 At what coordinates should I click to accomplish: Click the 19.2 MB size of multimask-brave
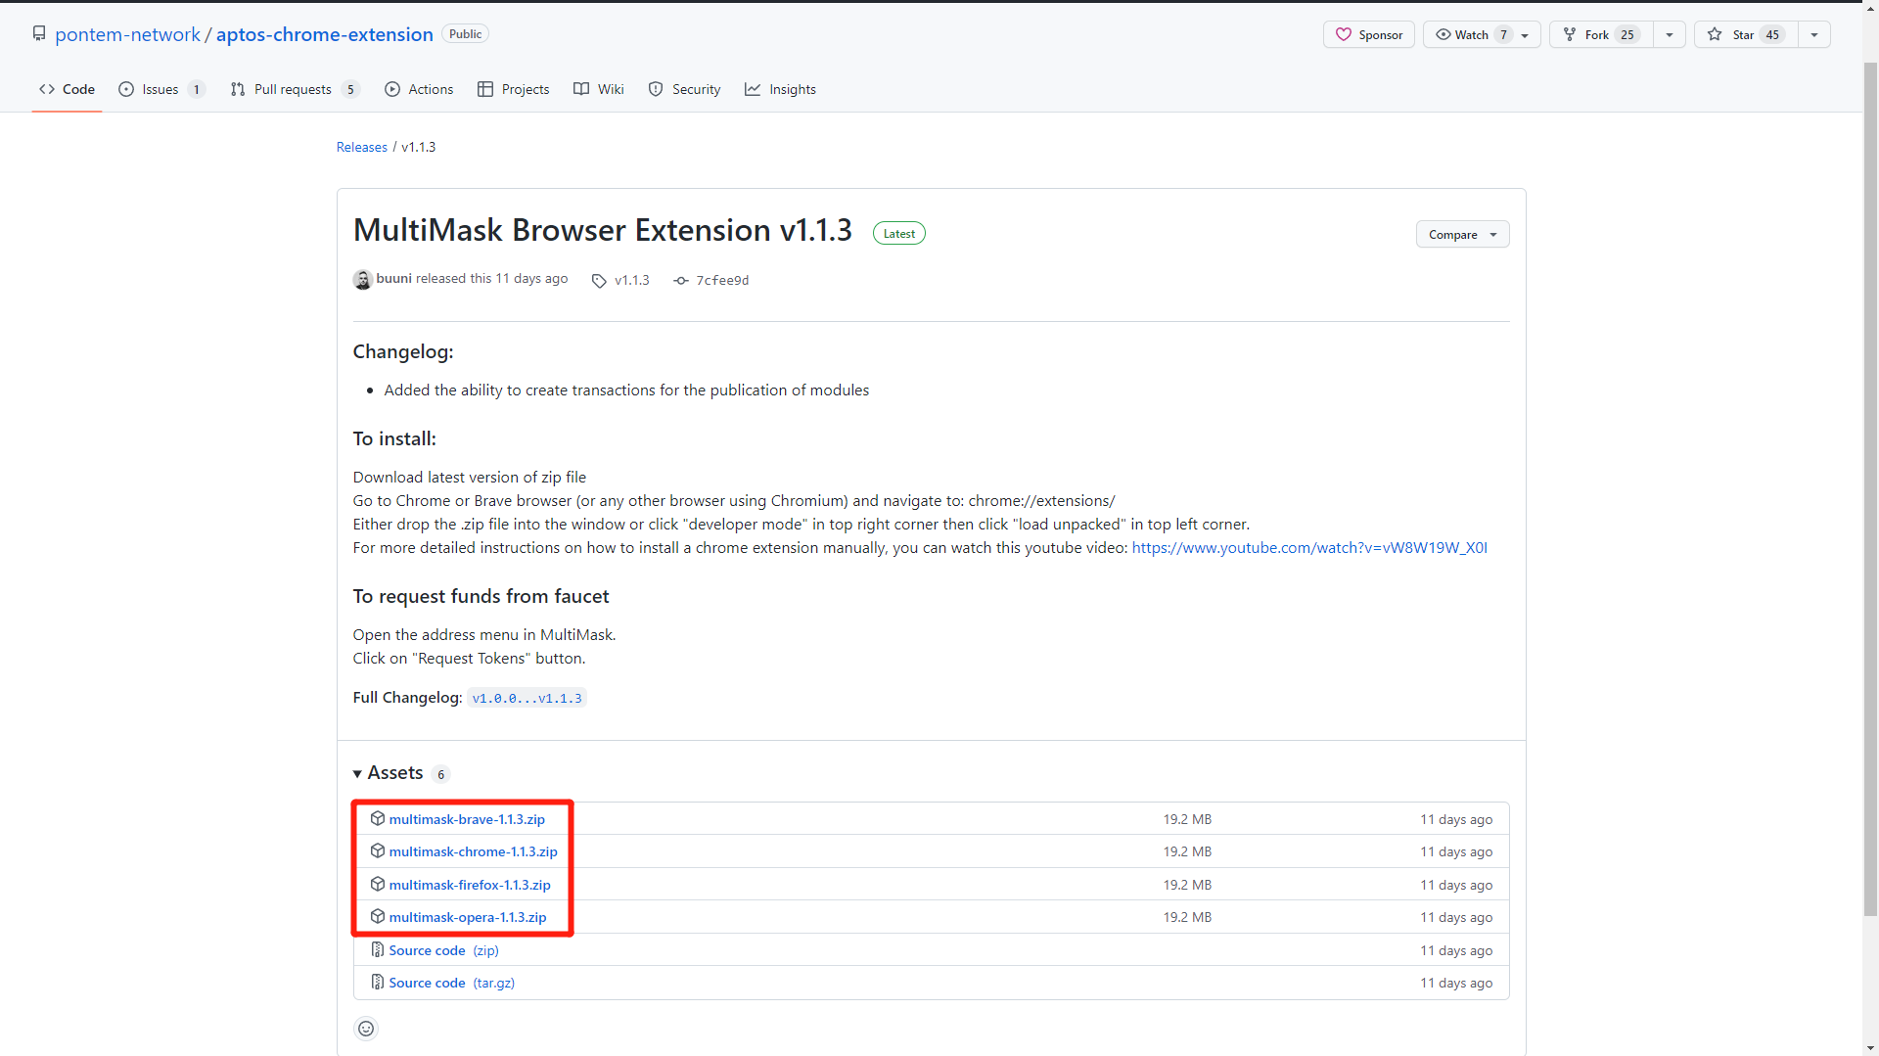point(1187,819)
